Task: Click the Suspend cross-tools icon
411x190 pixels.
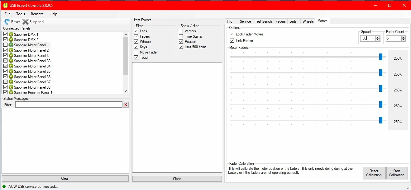Action: point(25,22)
